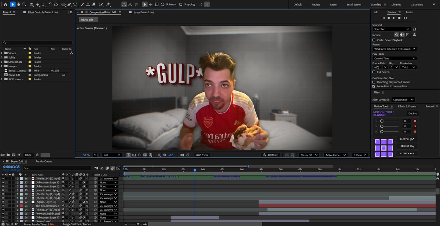Open the preview Resolution 'Third' dropdown

(408, 68)
